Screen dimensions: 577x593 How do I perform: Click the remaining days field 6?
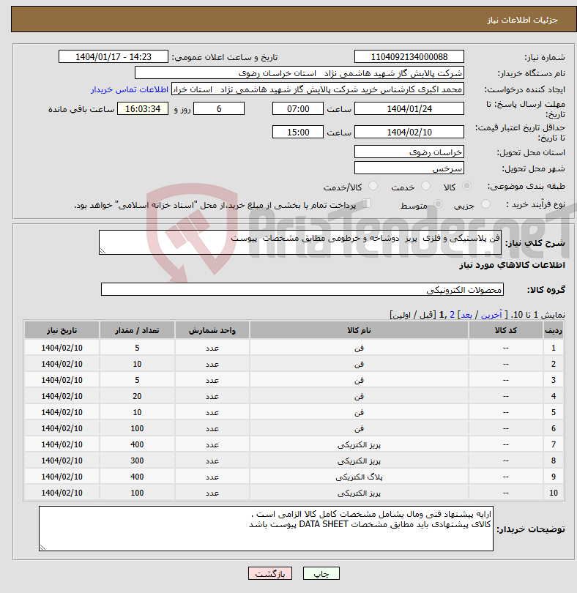tap(219, 109)
